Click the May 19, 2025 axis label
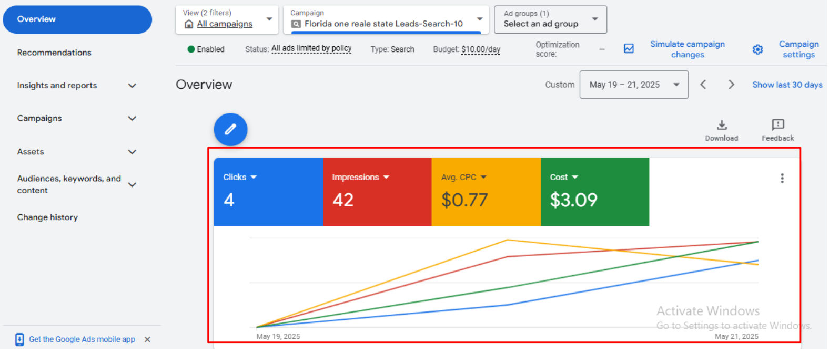Viewport: 829px width, 354px height. [x=278, y=337]
